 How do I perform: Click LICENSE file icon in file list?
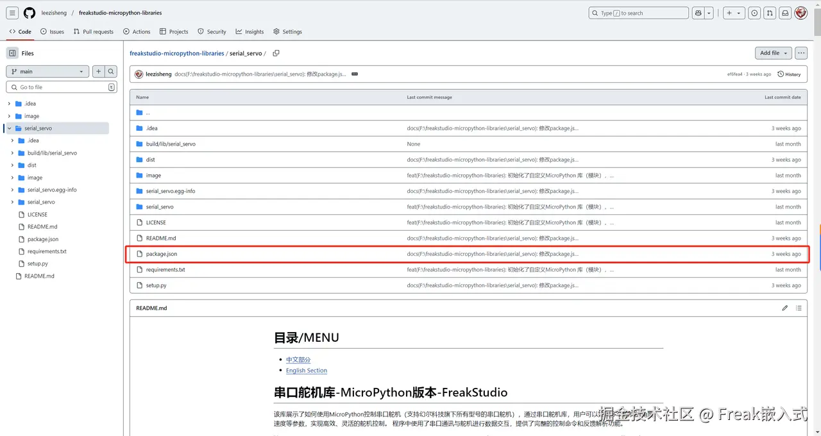point(139,222)
